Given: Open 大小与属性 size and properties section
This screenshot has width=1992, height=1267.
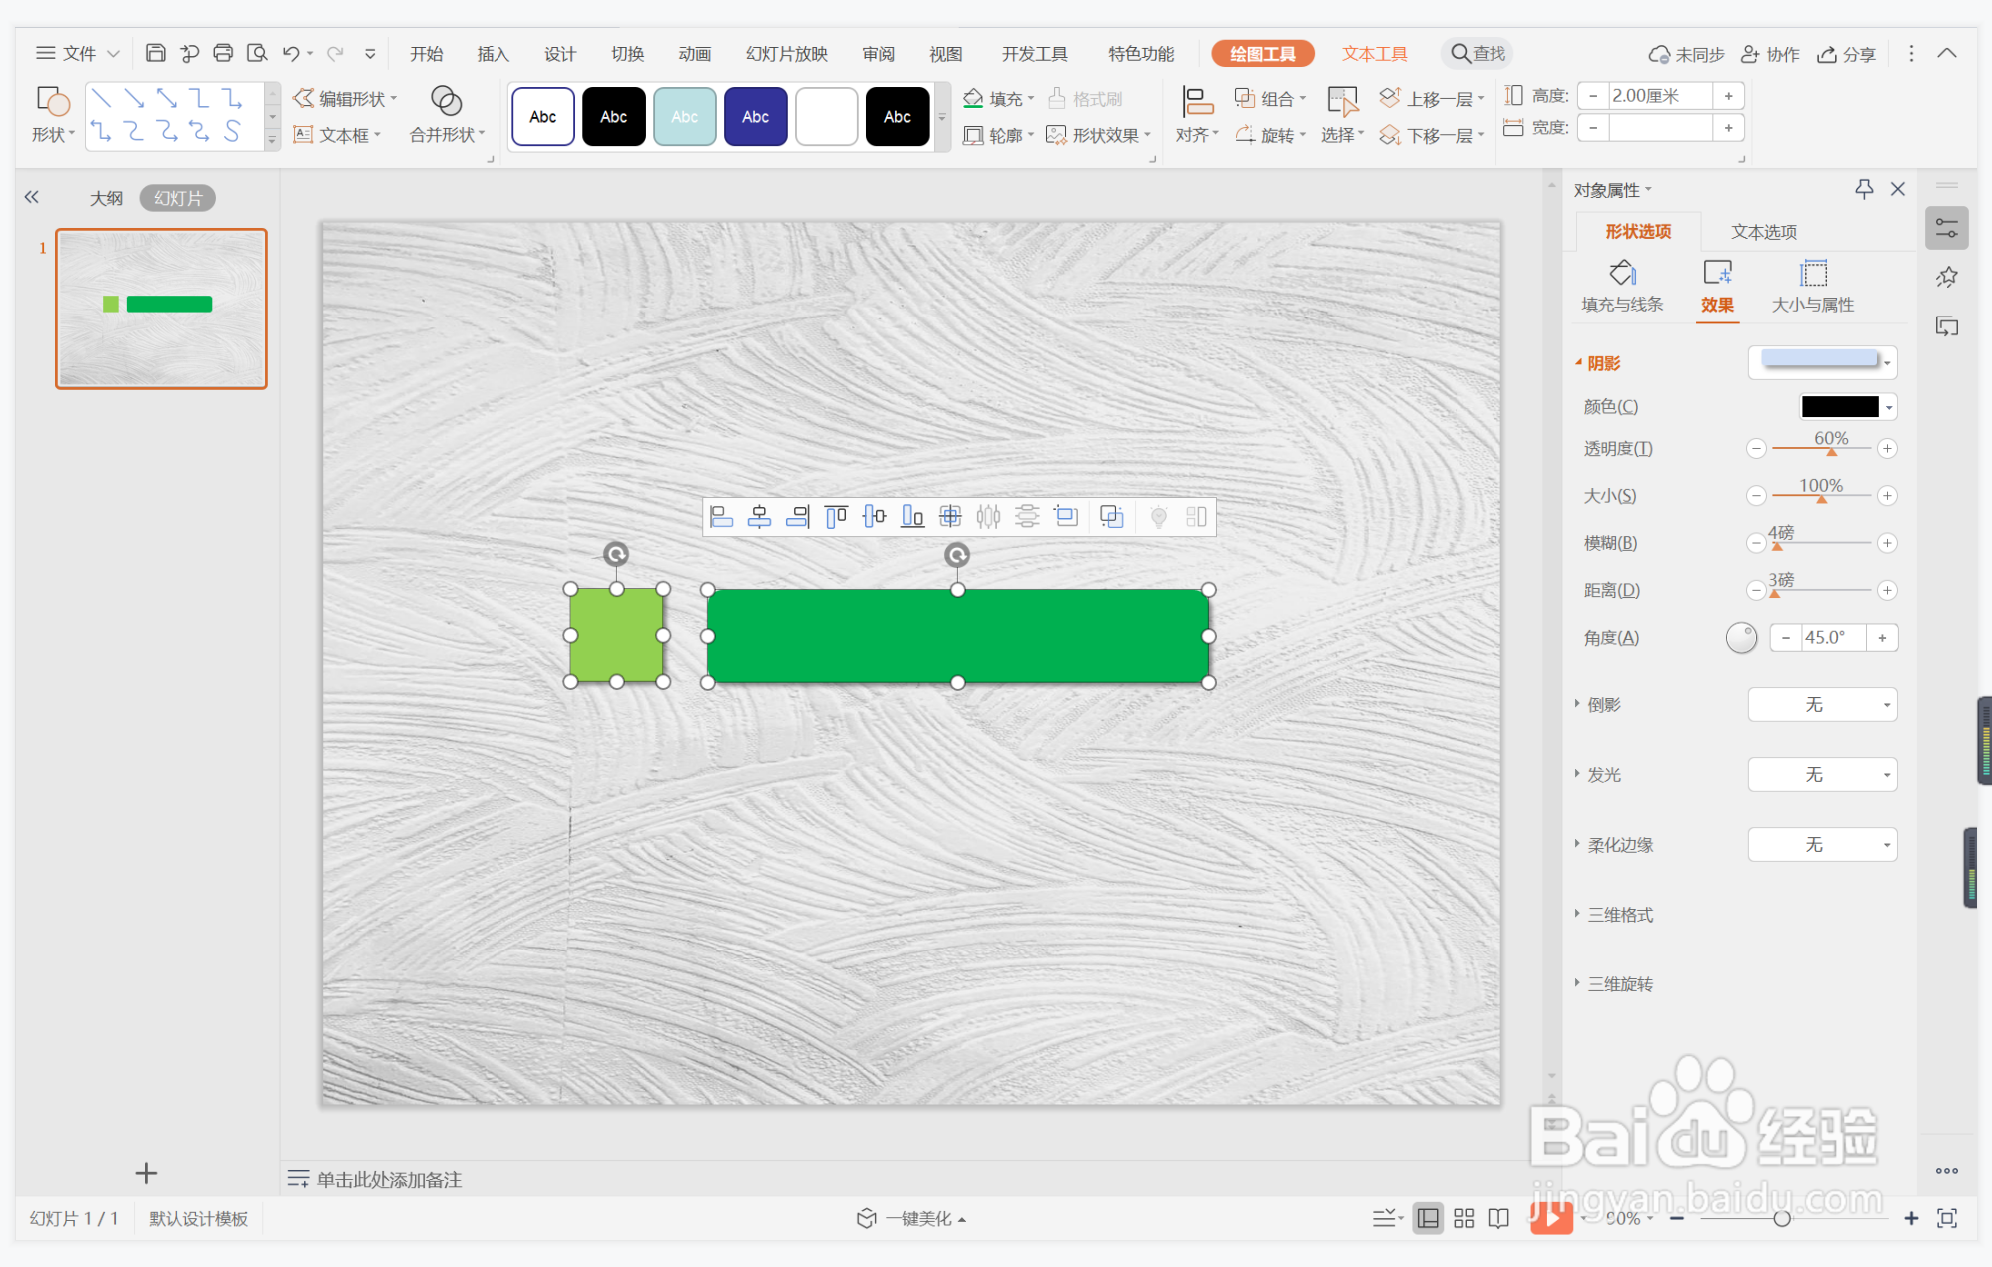Looking at the screenshot, I should point(1812,287).
